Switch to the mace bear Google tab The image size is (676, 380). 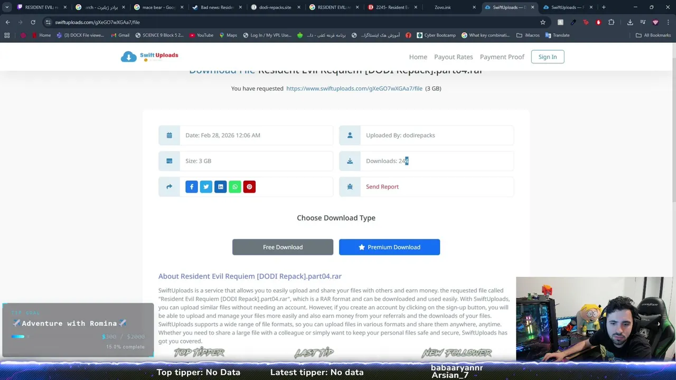click(x=158, y=7)
